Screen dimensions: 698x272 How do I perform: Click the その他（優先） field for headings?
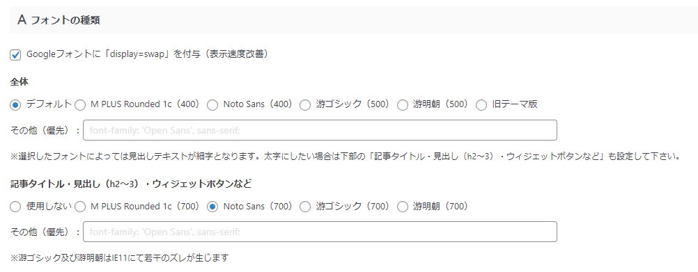(x=320, y=232)
